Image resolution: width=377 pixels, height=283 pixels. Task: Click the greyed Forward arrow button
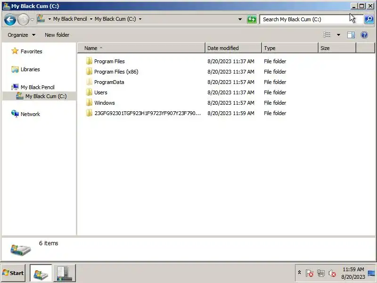click(x=23, y=19)
